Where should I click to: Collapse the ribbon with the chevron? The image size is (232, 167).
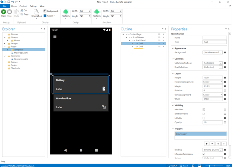coord(230,6)
